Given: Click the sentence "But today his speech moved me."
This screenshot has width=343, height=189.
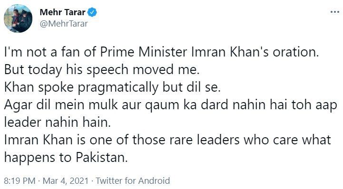Looking at the screenshot, I should pos(102,70).
